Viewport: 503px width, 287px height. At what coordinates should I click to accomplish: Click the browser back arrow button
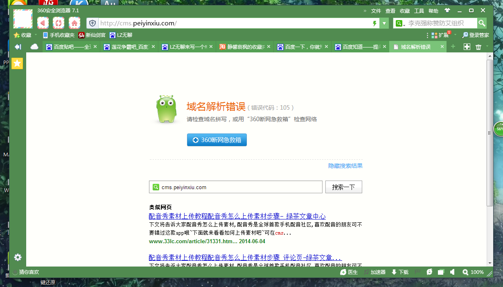[x=43, y=23]
